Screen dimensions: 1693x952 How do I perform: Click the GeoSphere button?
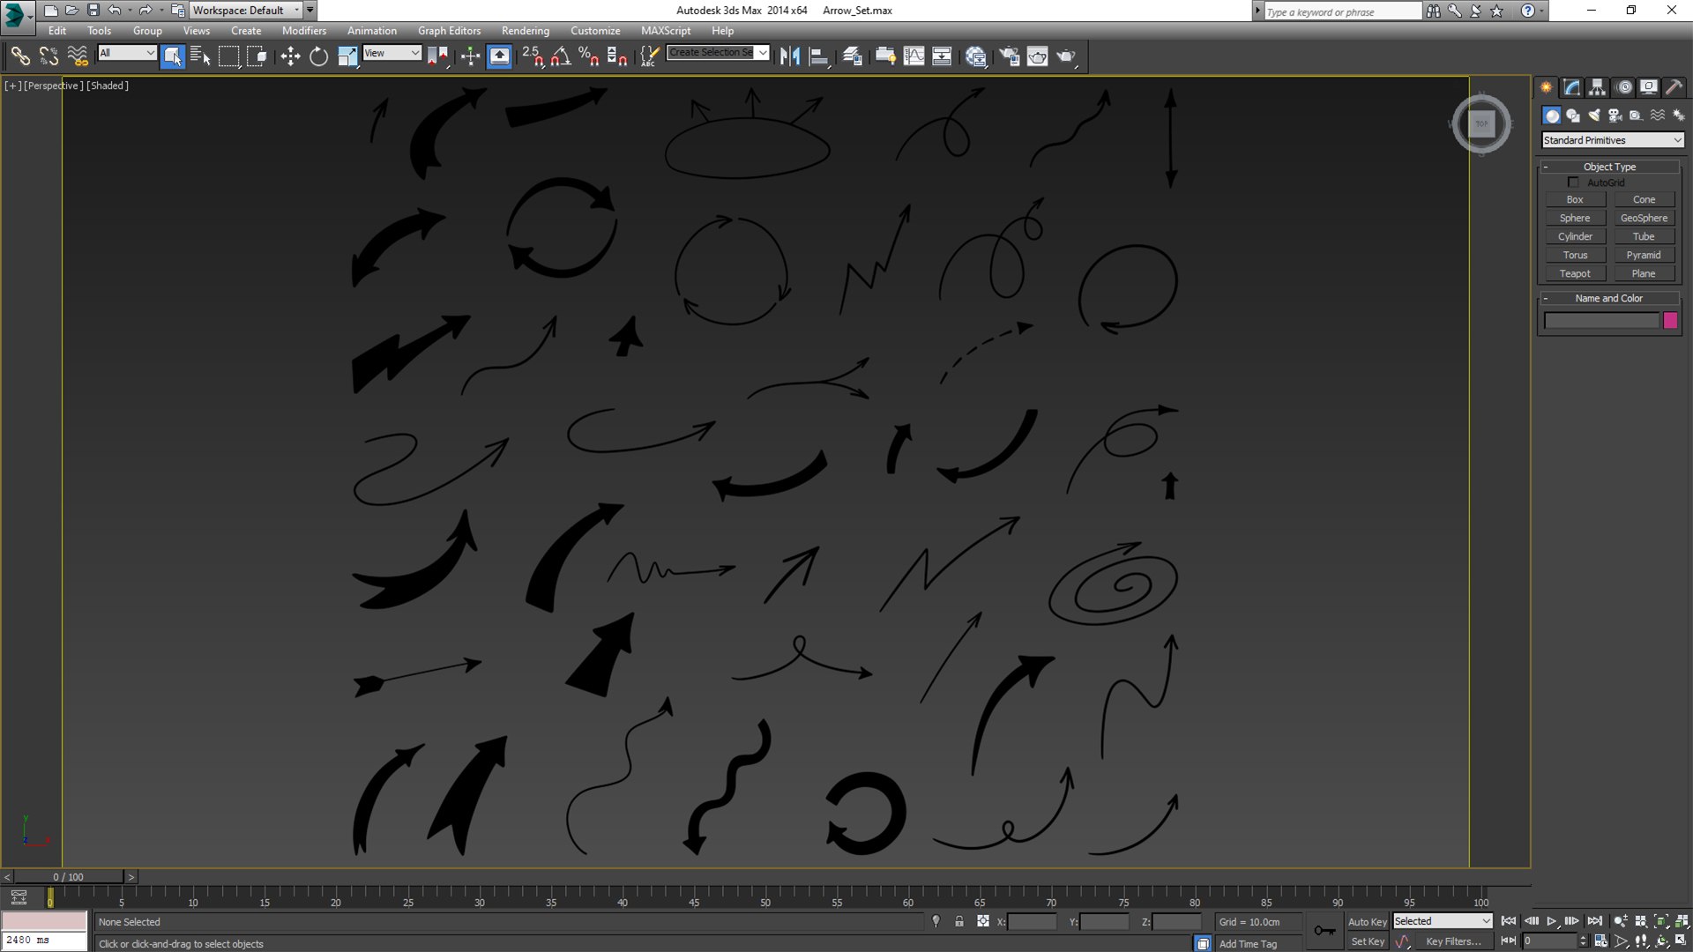click(1644, 218)
